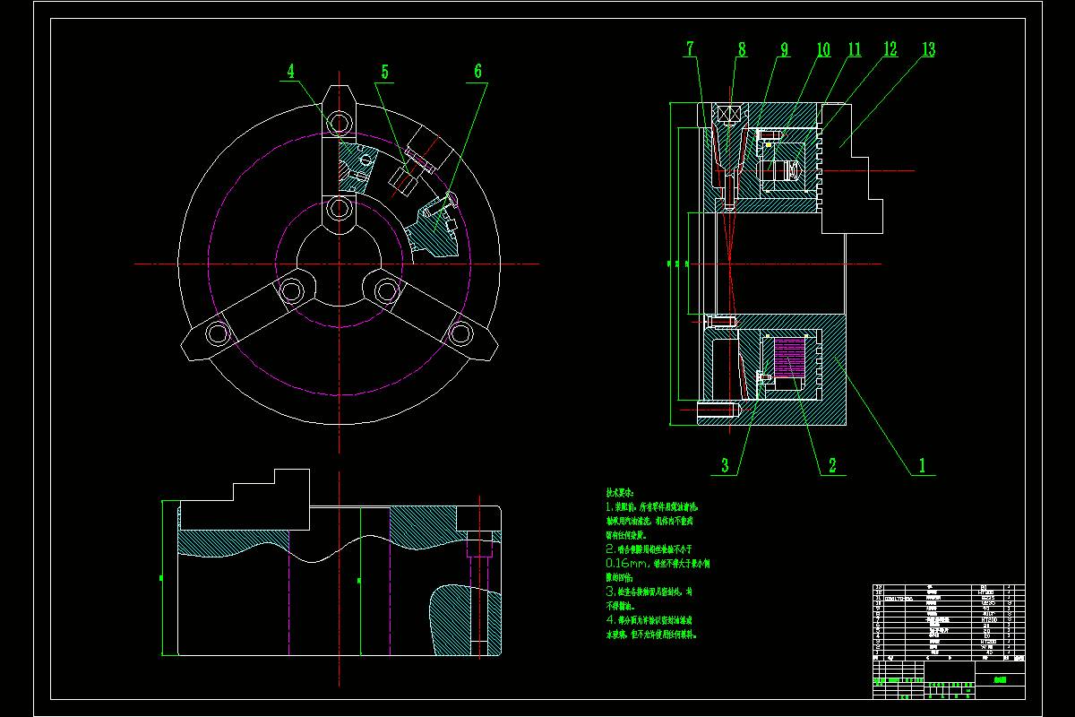Click part callout number 12
This screenshot has width=1075, height=717.
(889, 49)
